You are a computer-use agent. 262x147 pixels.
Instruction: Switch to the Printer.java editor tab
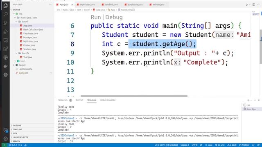158,4
